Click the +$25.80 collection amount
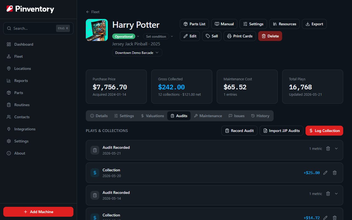The image size is (352, 220). [x=312, y=173]
